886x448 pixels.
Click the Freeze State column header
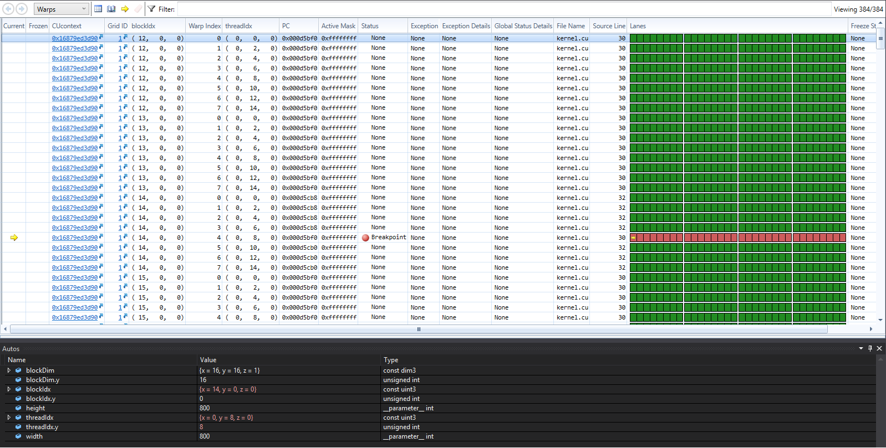point(863,26)
